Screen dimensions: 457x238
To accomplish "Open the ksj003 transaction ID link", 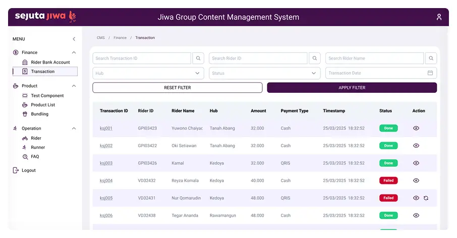I will click(x=106, y=163).
